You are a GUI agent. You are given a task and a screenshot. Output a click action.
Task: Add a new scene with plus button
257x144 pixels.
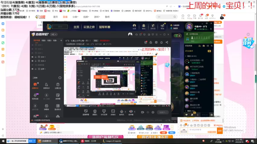tap(61, 41)
